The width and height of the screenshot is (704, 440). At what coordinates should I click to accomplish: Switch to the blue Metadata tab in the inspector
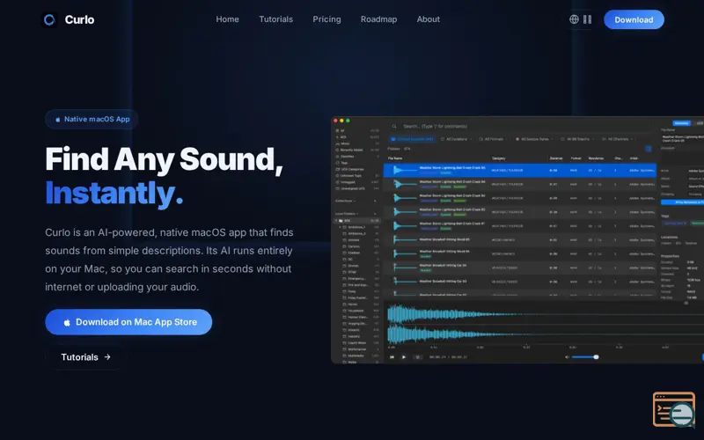tap(681, 123)
